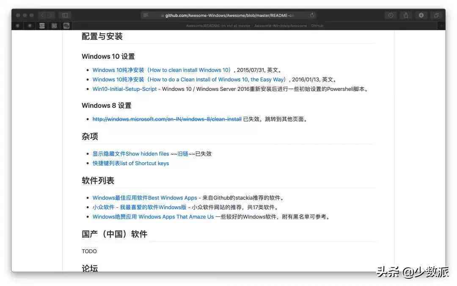This screenshot has width=457, height=286.
Task: Open Windows最佳应用软件Best Windows Apps link
Action: (x=145, y=198)
